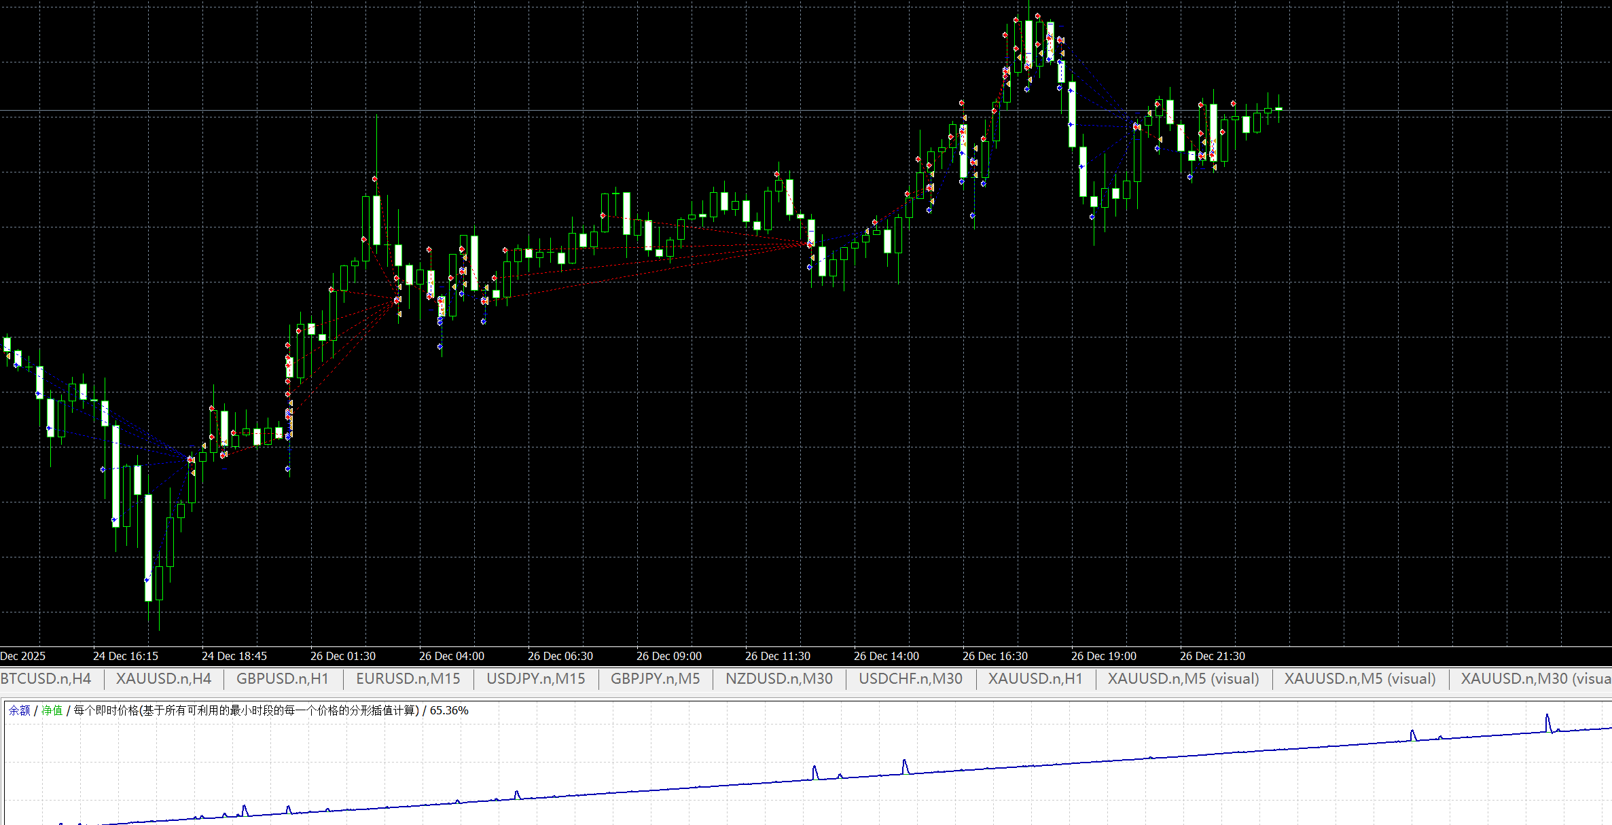The image size is (1612, 825).
Task: Click the 26 Dec 01:30 time label
Action: (343, 656)
